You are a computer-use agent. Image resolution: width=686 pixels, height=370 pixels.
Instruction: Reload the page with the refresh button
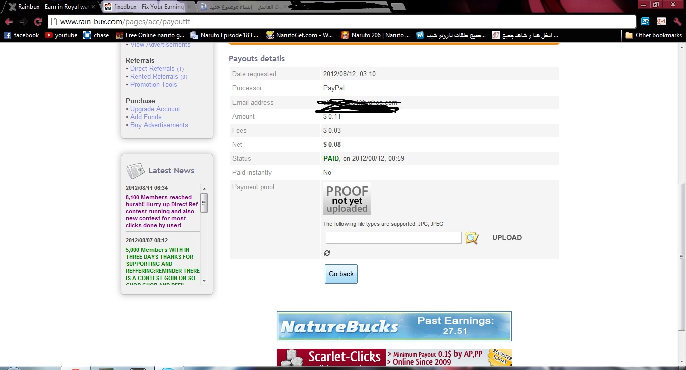(x=38, y=22)
